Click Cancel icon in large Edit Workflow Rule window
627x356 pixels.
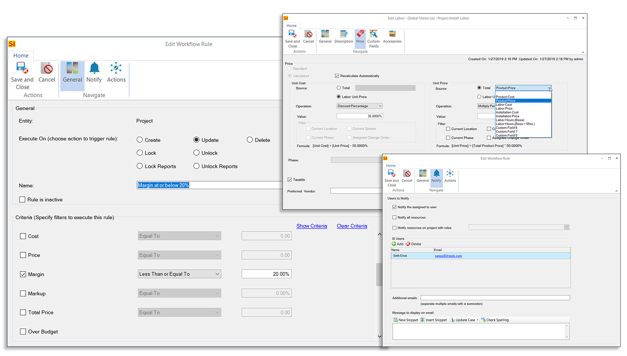[x=47, y=72]
